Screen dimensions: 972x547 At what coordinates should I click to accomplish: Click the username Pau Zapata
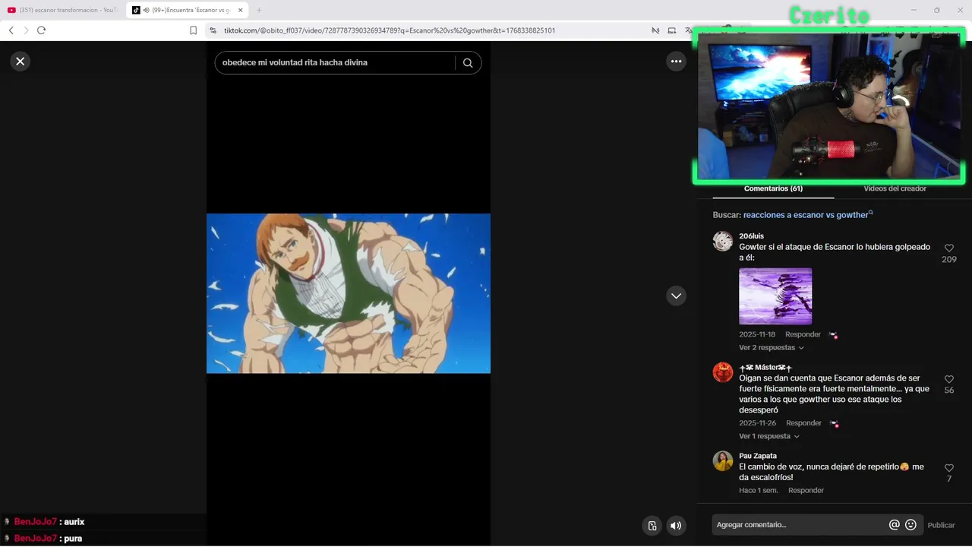click(x=758, y=456)
